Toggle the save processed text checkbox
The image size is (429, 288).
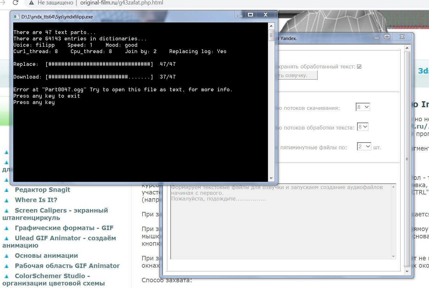pyautogui.click(x=359, y=67)
